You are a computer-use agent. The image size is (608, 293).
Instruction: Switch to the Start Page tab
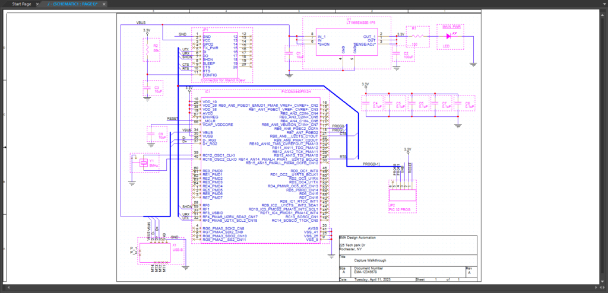(21, 4)
